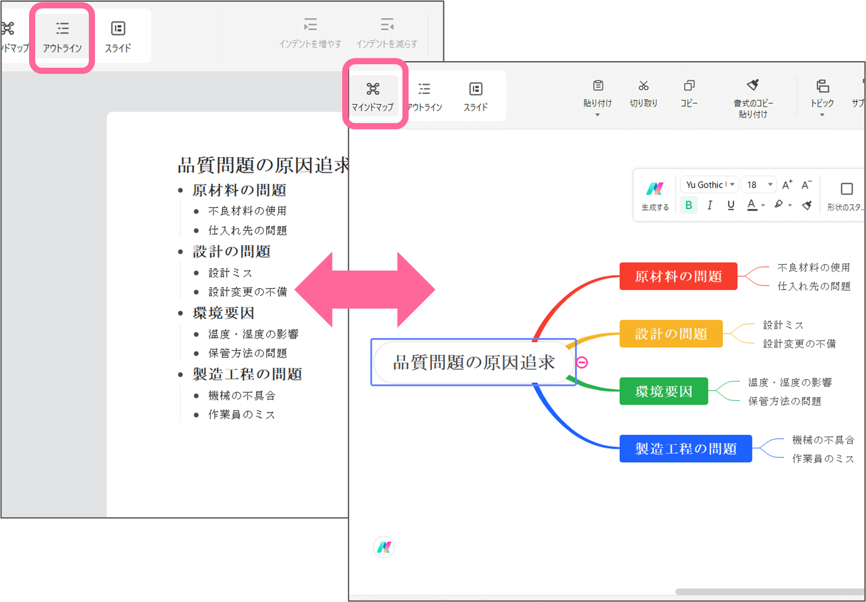This screenshot has height=602, width=866.
Task: Toggle Italic formatting
Action: [x=709, y=205]
